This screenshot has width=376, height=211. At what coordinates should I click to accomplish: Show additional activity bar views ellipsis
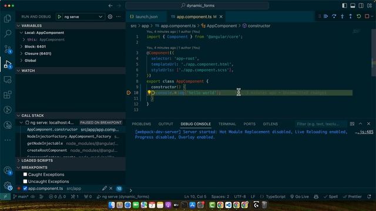click(x=8, y=140)
